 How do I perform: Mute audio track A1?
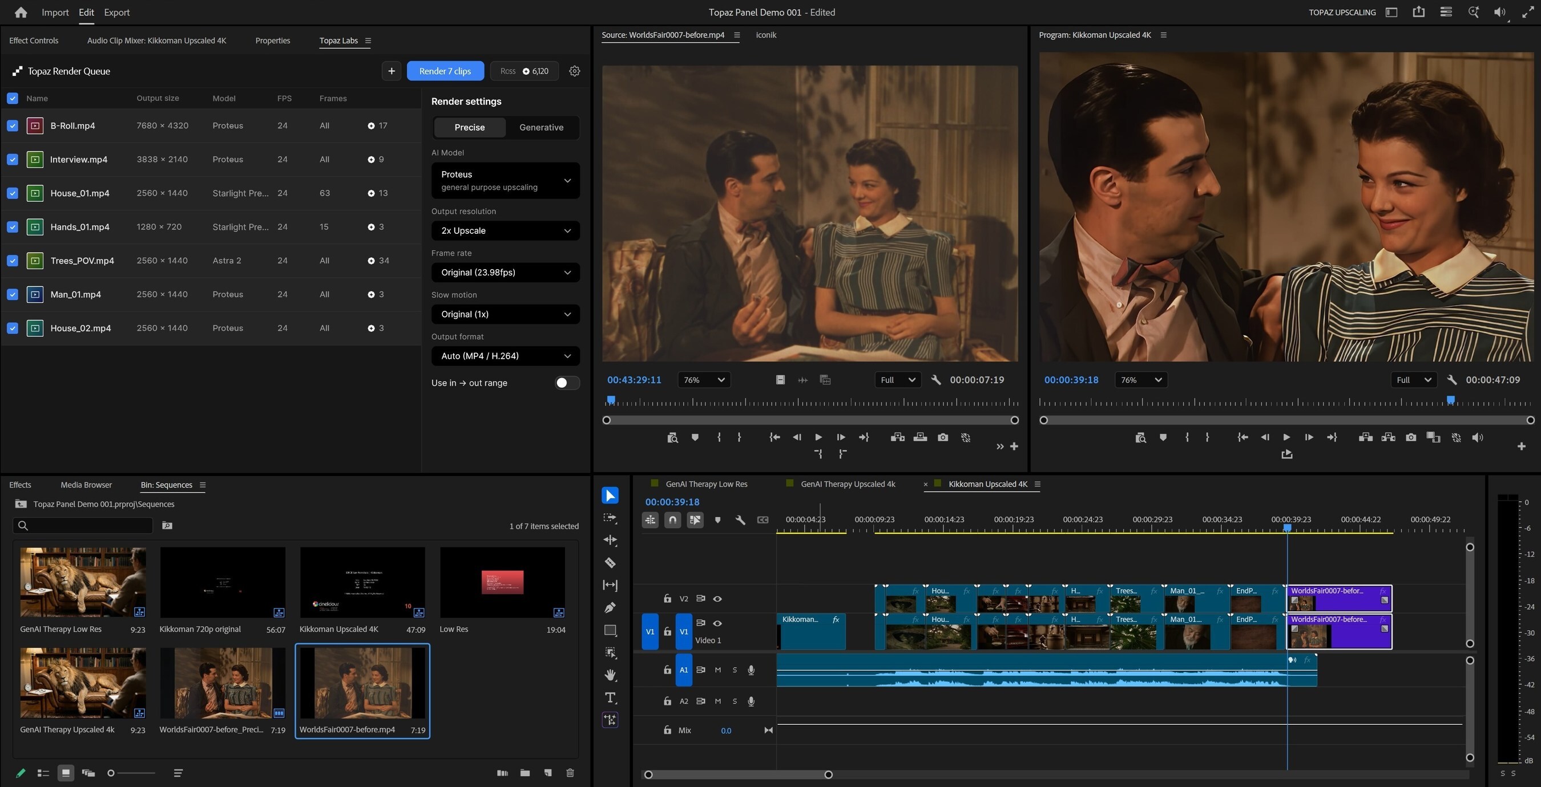point(718,670)
